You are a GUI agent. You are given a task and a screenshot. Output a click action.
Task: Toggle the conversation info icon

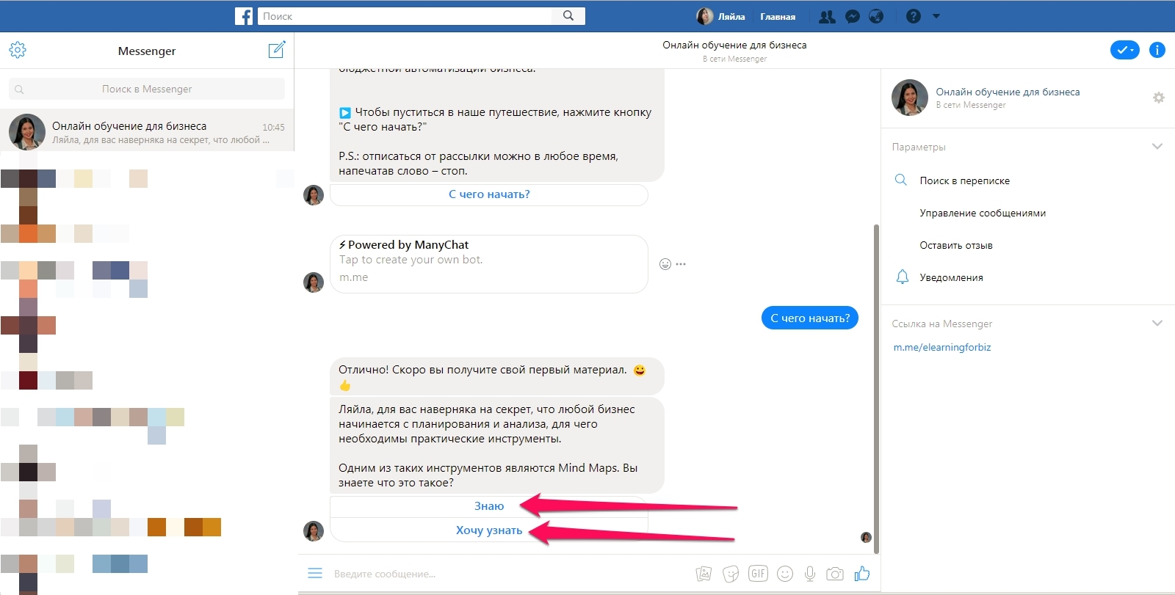1157,50
